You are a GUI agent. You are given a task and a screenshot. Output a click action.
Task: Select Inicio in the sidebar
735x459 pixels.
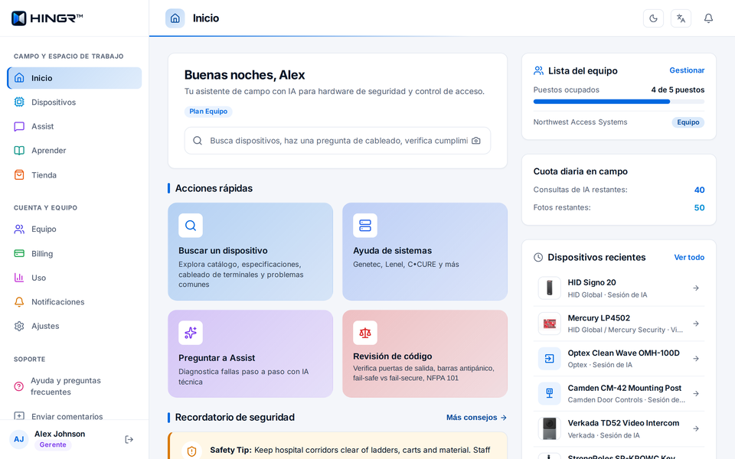[74, 78]
